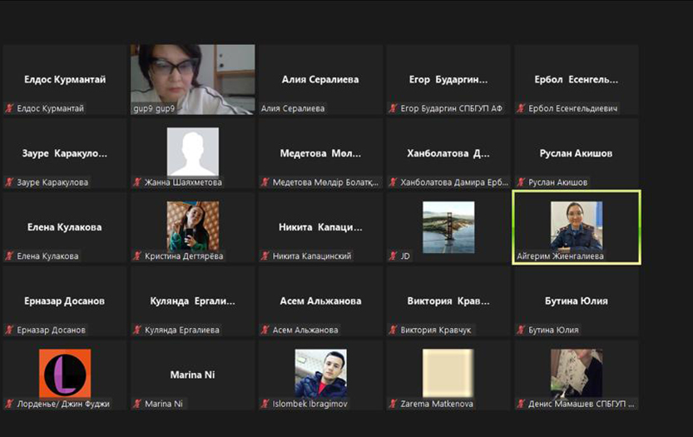Viewport: 693px width, 437px height.
Task: Click the Елена Кулакова participant tile
Action: 65,226
